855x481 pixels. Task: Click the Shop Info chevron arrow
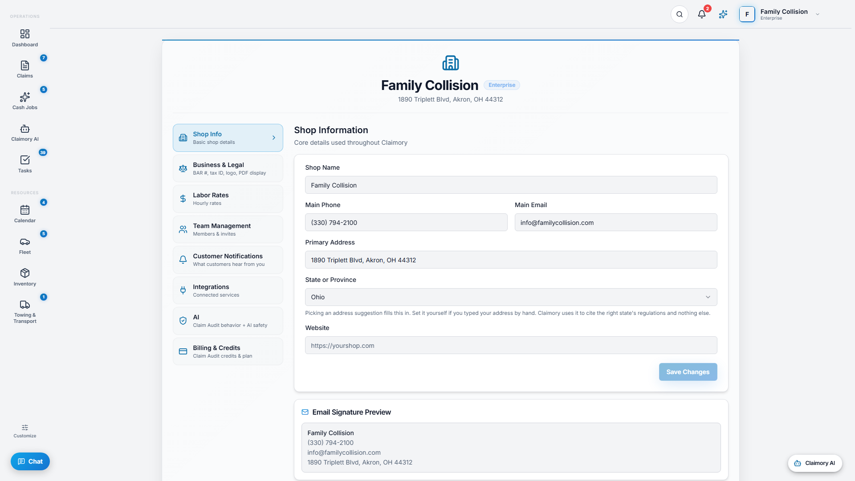(x=274, y=138)
